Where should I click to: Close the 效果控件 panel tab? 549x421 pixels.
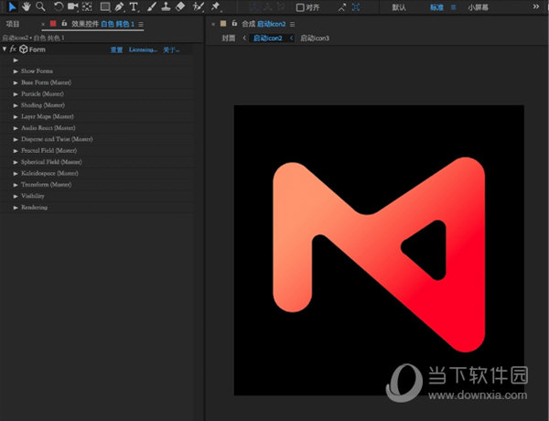(x=43, y=24)
